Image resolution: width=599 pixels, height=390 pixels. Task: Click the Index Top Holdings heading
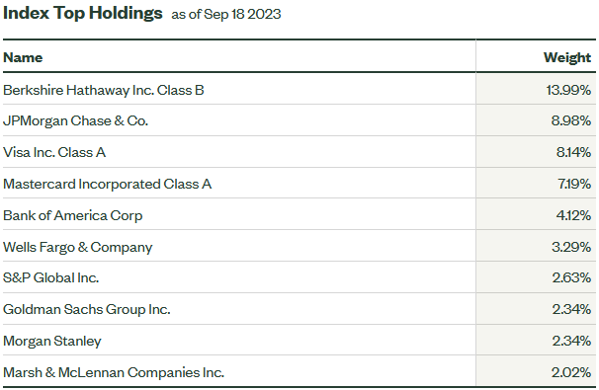pos(82,13)
